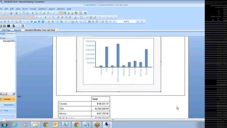
Task: Open the Parameters panel button
Action: 7,105
